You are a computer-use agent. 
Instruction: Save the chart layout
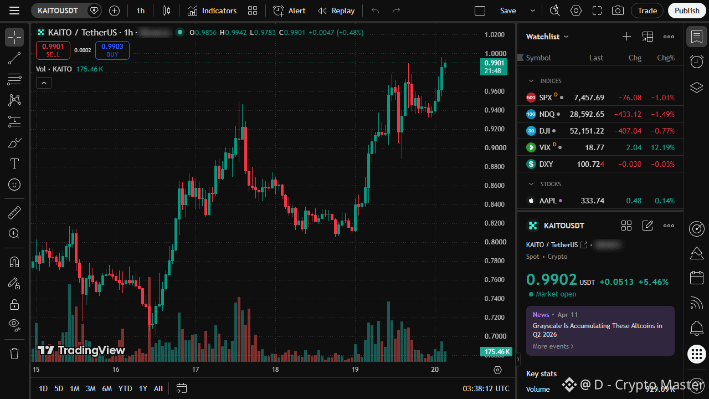(x=508, y=11)
